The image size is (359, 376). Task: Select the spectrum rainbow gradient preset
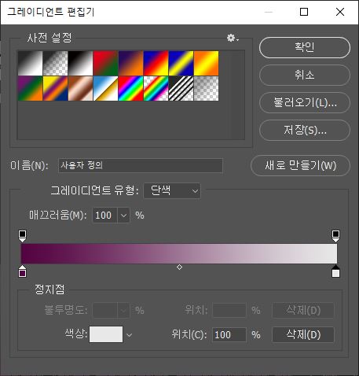click(130, 88)
